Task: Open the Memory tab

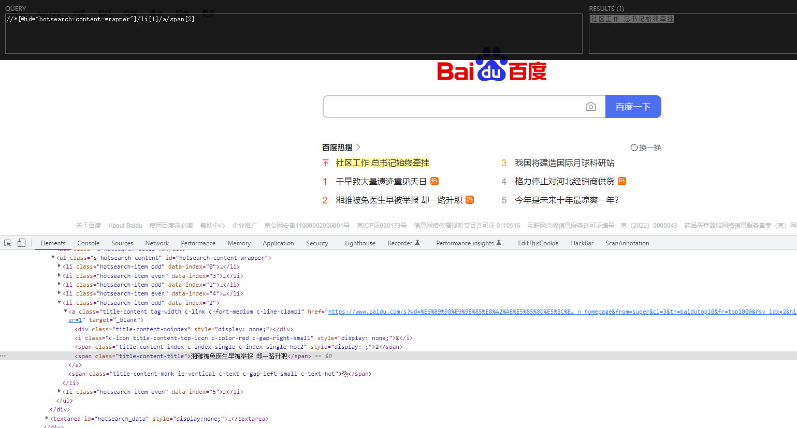Action: [239, 243]
